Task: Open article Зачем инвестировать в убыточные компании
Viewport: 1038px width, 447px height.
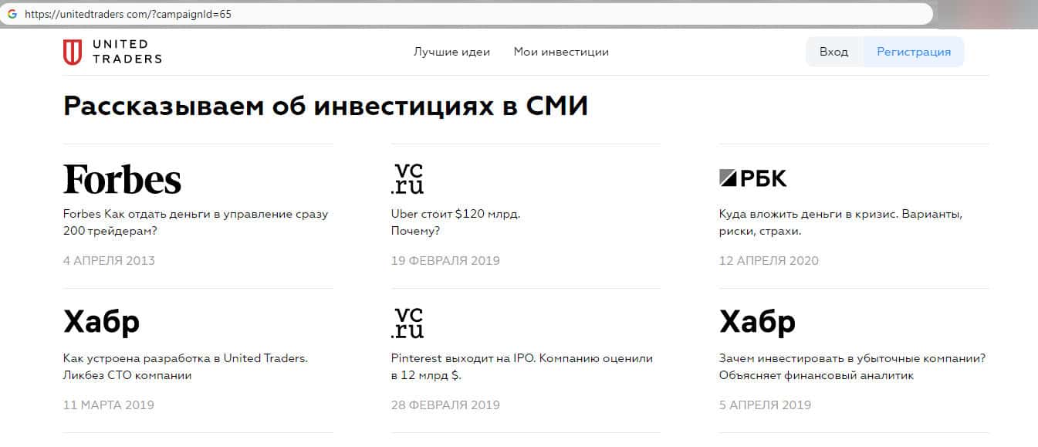Action: [x=852, y=367]
